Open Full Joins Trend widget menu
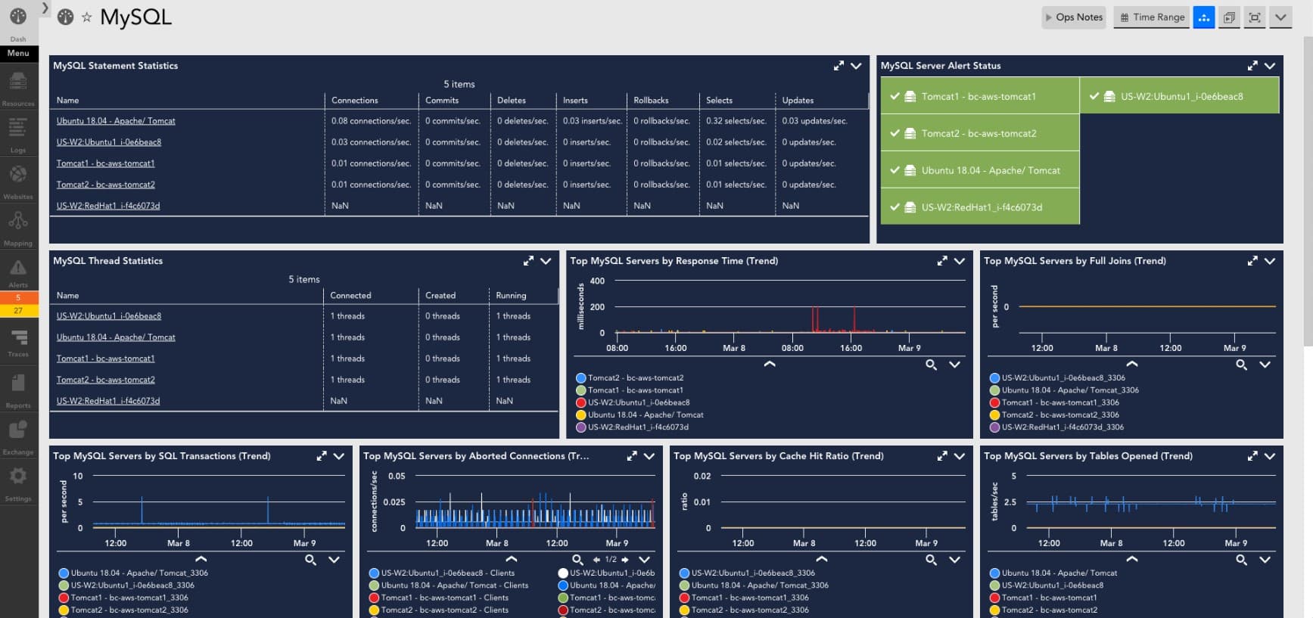 pos(1270,261)
